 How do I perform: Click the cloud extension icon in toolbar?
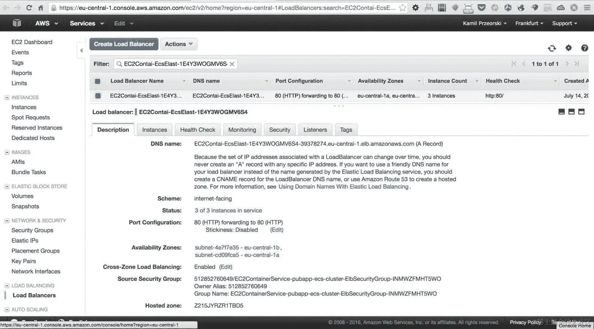tap(561, 7)
